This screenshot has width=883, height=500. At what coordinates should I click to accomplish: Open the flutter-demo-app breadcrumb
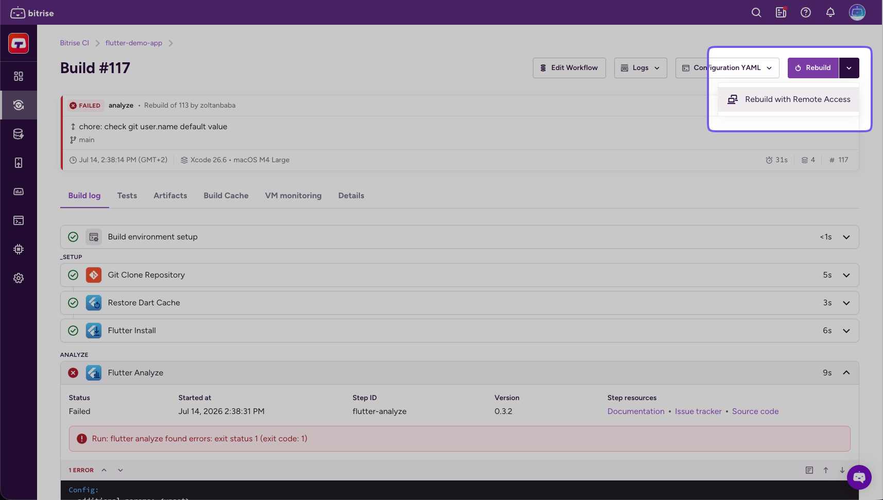click(x=134, y=43)
